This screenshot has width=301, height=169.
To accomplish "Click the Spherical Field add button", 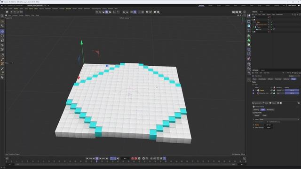I will tap(257, 103).
